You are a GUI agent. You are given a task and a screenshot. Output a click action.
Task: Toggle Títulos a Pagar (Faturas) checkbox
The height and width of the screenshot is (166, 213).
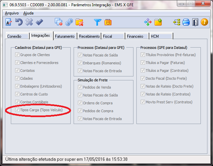click(x=143, y=63)
